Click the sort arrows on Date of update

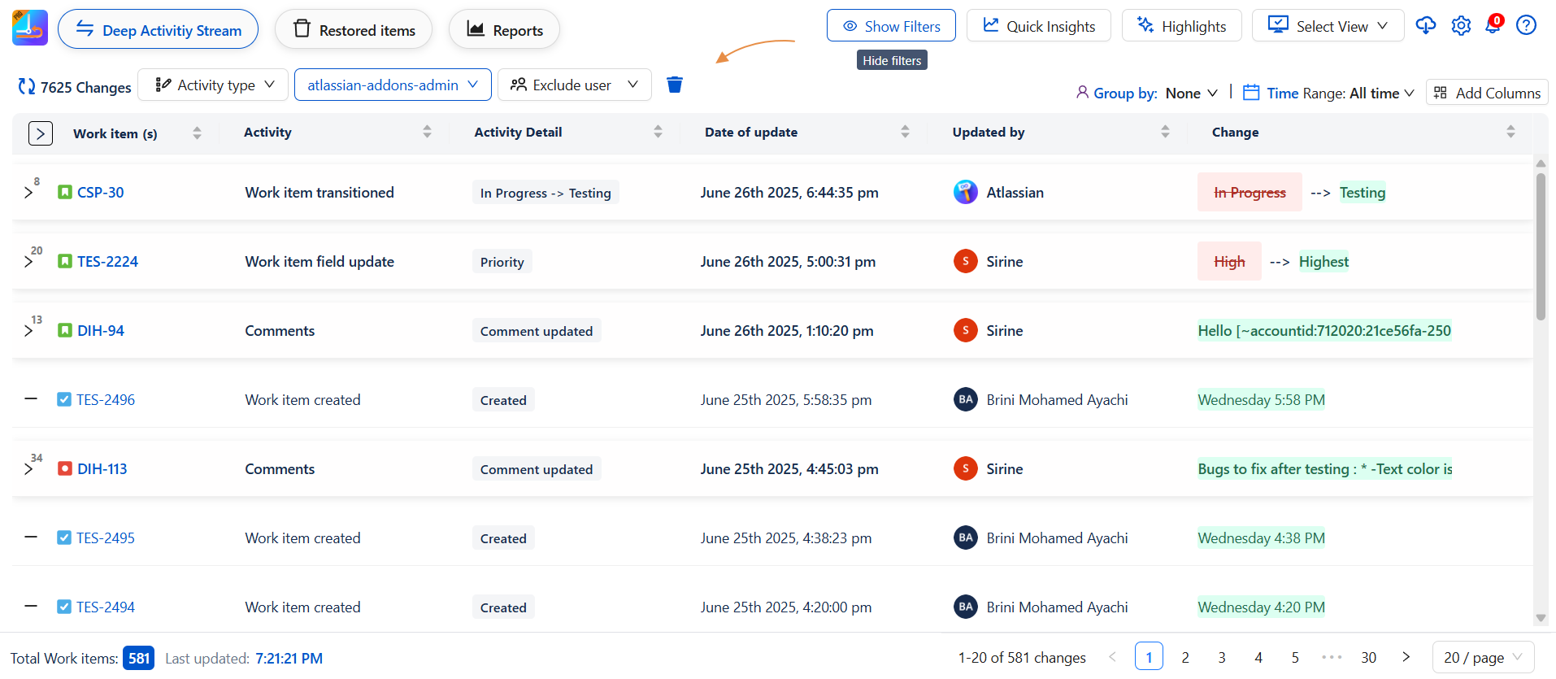coord(905,132)
